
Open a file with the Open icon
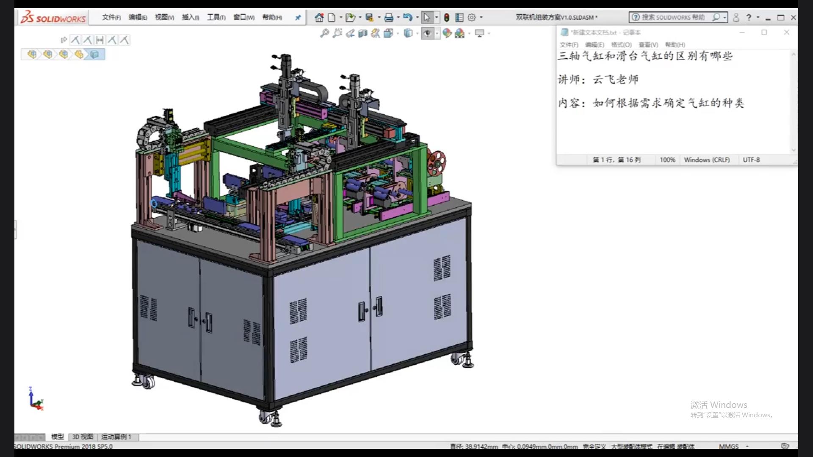click(350, 17)
